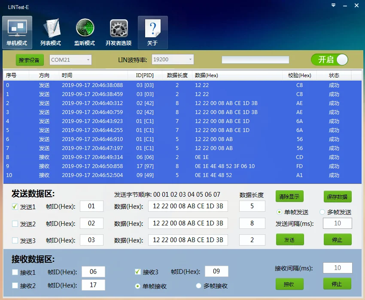Screen dimensions: 365x300
Task: Focus 接收间隔 receive interval field
Action: tap(338, 268)
